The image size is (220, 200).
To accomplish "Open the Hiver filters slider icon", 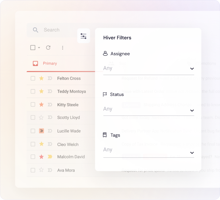I will click(x=84, y=36).
